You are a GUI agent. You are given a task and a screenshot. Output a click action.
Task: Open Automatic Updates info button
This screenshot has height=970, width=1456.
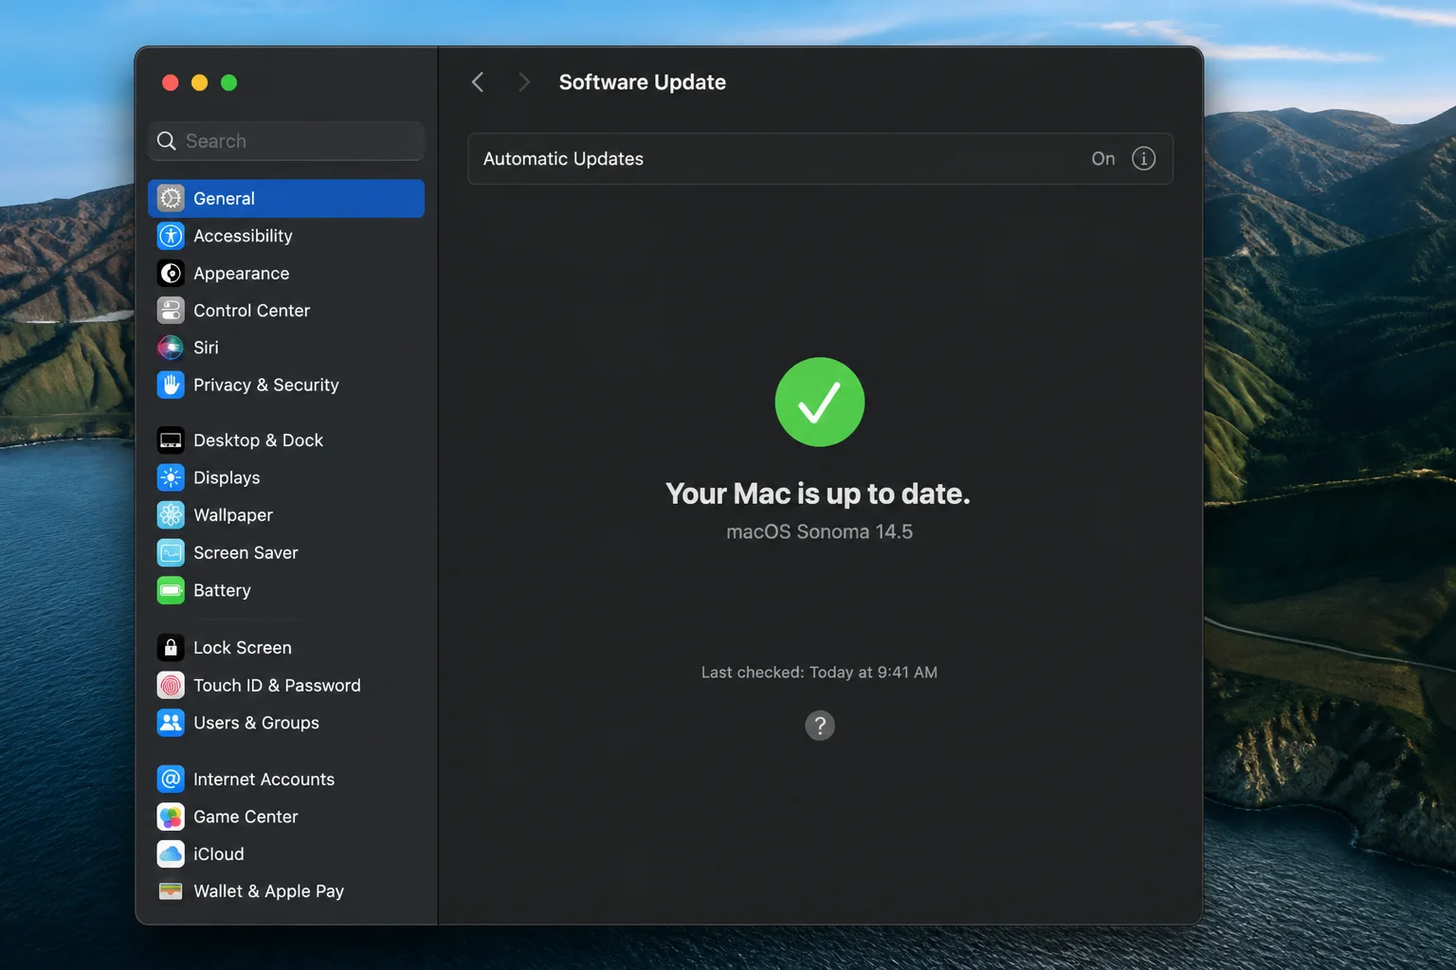1143,158
